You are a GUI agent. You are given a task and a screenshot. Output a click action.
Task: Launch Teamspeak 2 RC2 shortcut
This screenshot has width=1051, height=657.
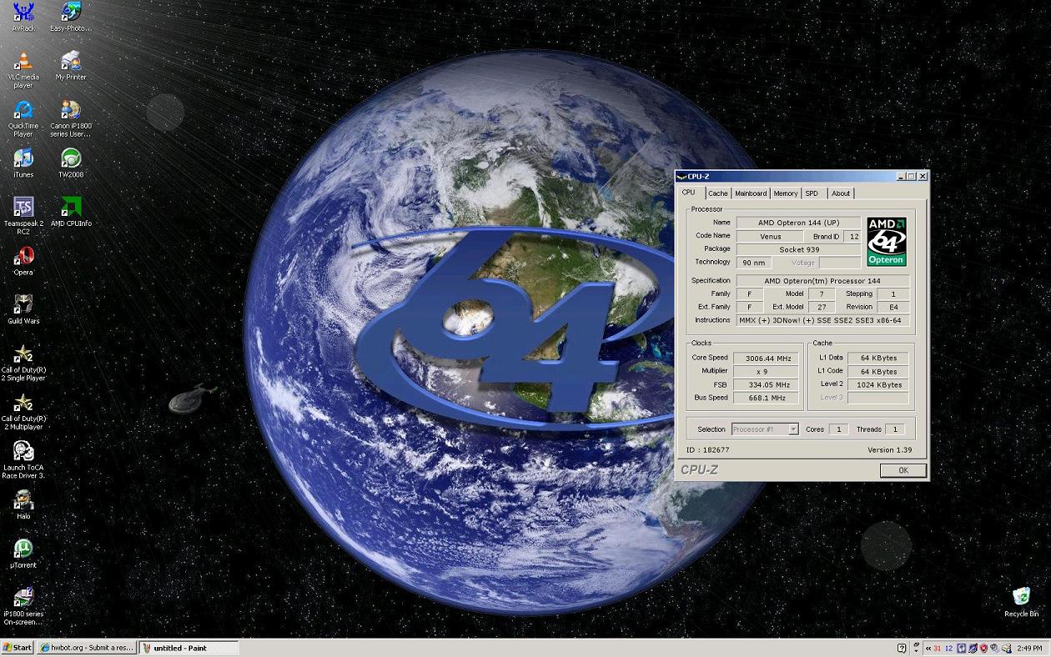[x=23, y=217]
